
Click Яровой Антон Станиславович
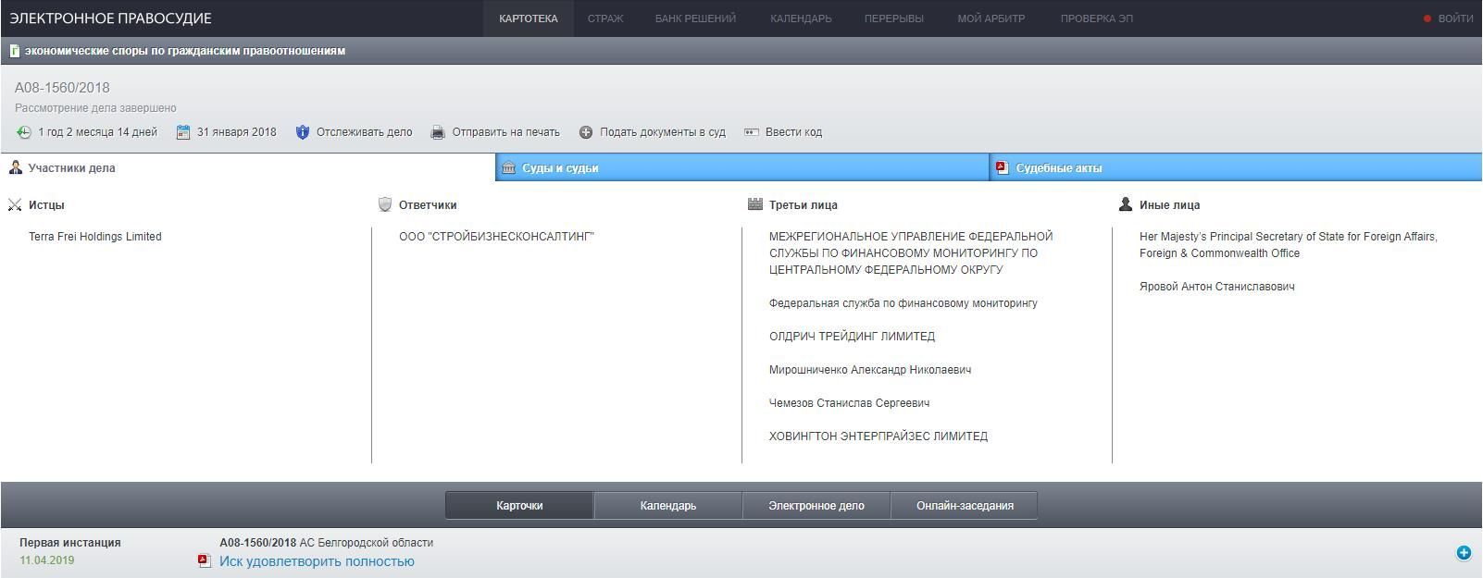[x=1217, y=287]
